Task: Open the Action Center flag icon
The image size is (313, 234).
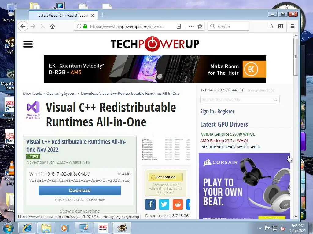Action: (x=267, y=228)
